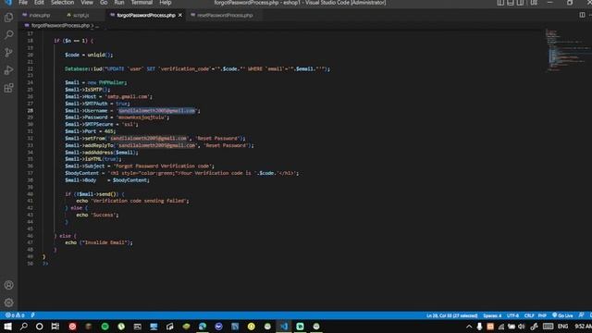Image resolution: width=592 pixels, height=333 pixels.
Task: Click the Cortana circle icon
Action: pos(39,327)
